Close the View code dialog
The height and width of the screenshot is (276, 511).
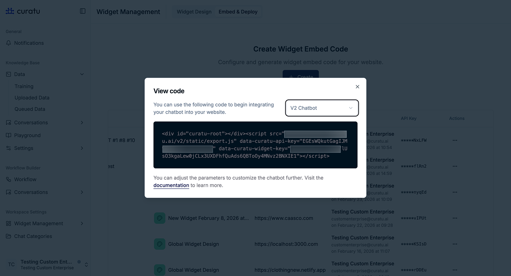(x=357, y=87)
